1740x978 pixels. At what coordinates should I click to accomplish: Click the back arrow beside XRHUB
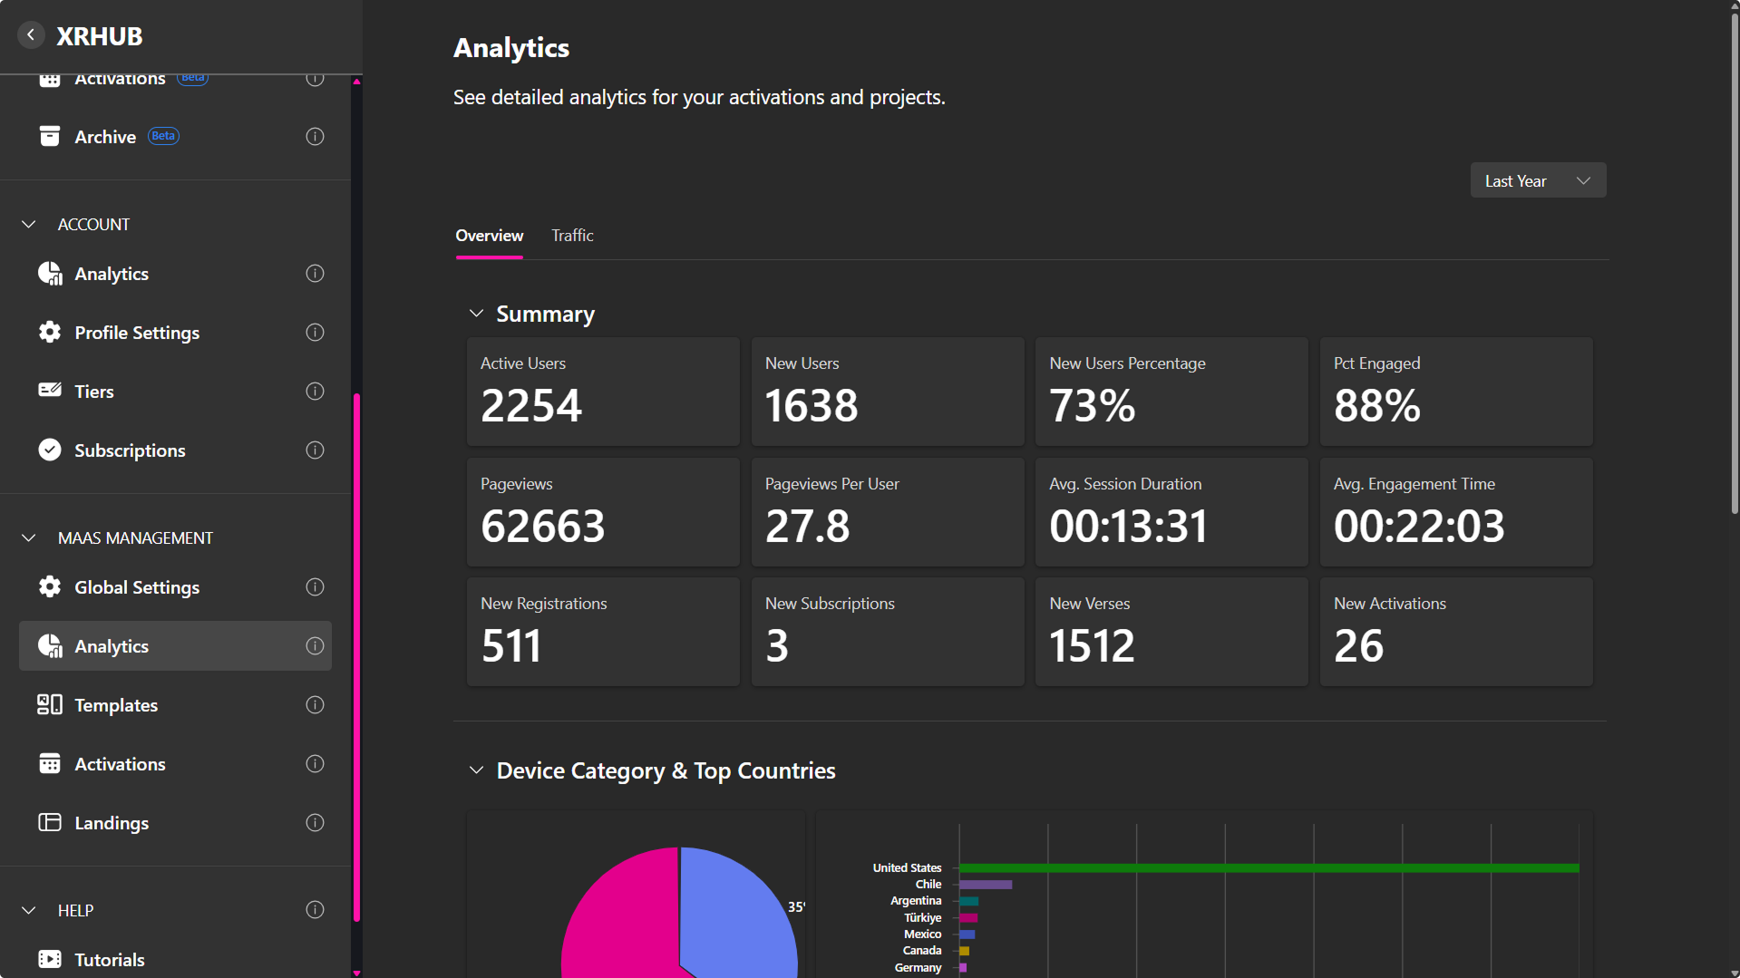[31, 35]
